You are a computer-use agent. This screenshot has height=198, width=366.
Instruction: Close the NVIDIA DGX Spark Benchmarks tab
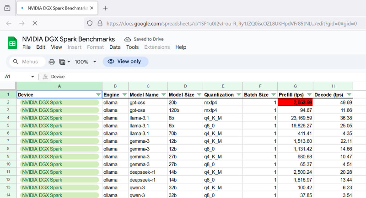pyautogui.click(x=92, y=8)
